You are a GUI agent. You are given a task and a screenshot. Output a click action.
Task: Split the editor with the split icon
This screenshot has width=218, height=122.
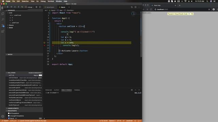pos(136,7)
